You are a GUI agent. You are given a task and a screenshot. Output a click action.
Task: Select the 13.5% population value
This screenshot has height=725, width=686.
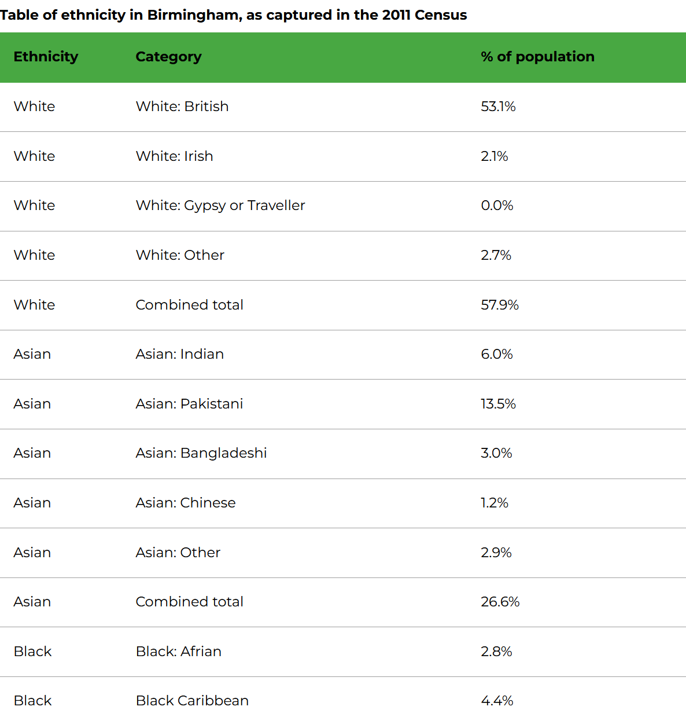498,404
